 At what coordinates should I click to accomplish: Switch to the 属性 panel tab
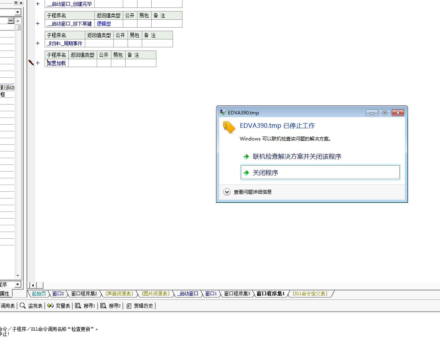5,294
